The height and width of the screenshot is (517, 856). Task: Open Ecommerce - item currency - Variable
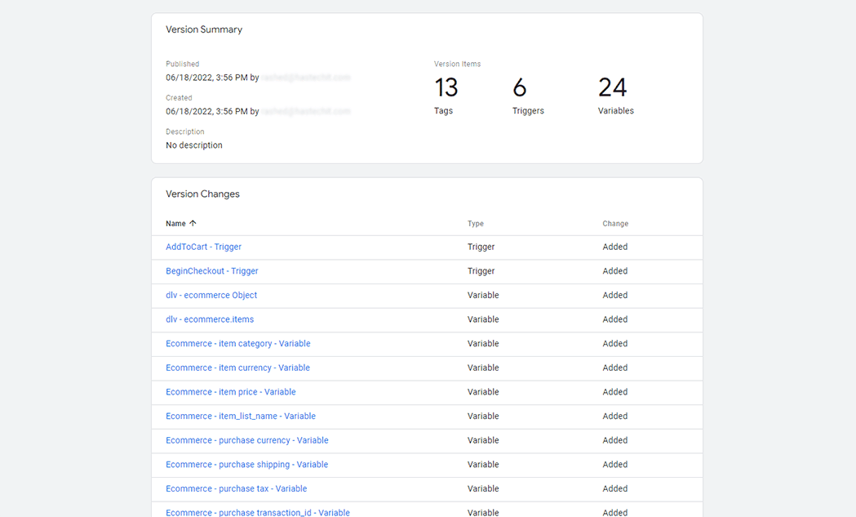tap(237, 368)
